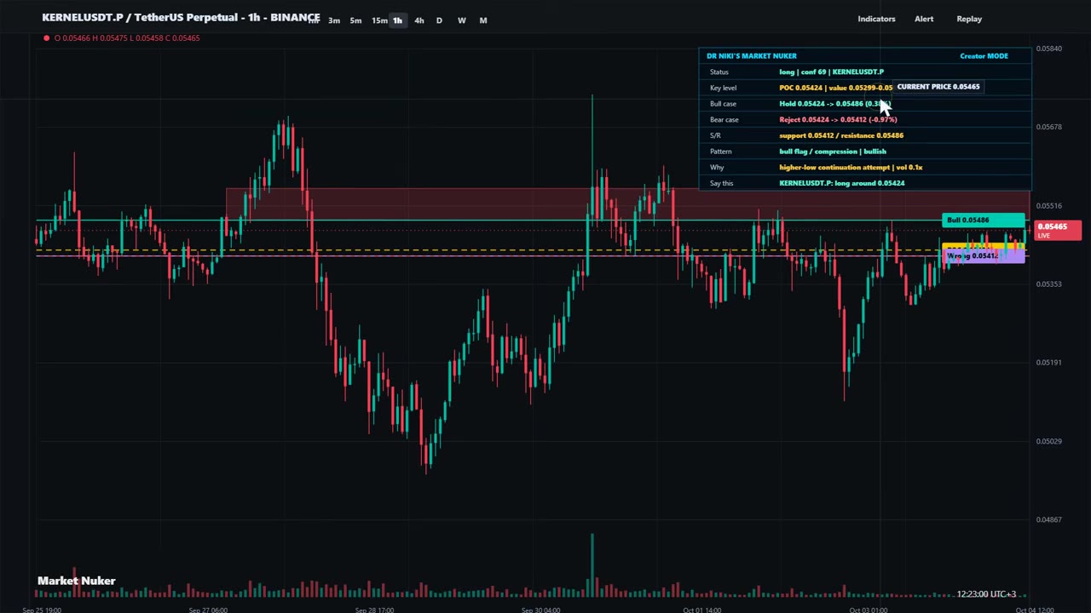This screenshot has width=1091, height=613.
Task: Select the 15m timeframe
Action: pos(378,20)
